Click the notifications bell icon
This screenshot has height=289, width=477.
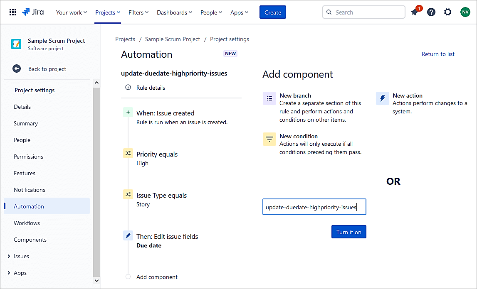[415, 12]
